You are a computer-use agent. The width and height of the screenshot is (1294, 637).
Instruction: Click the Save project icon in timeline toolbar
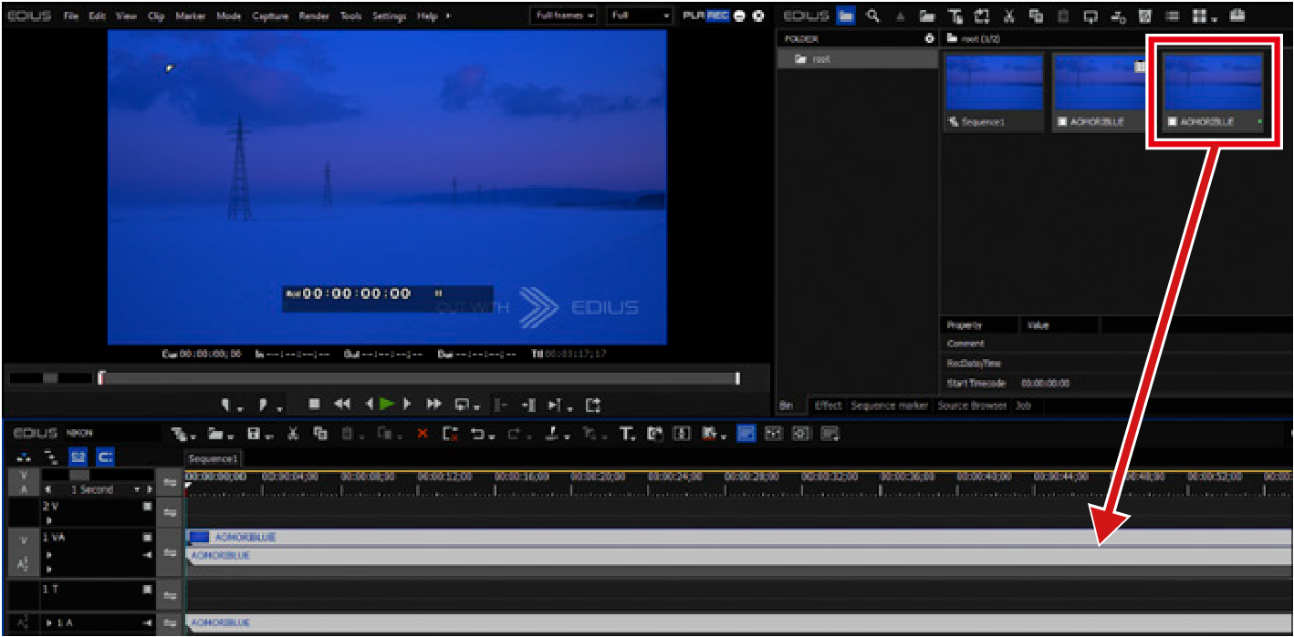256,435
